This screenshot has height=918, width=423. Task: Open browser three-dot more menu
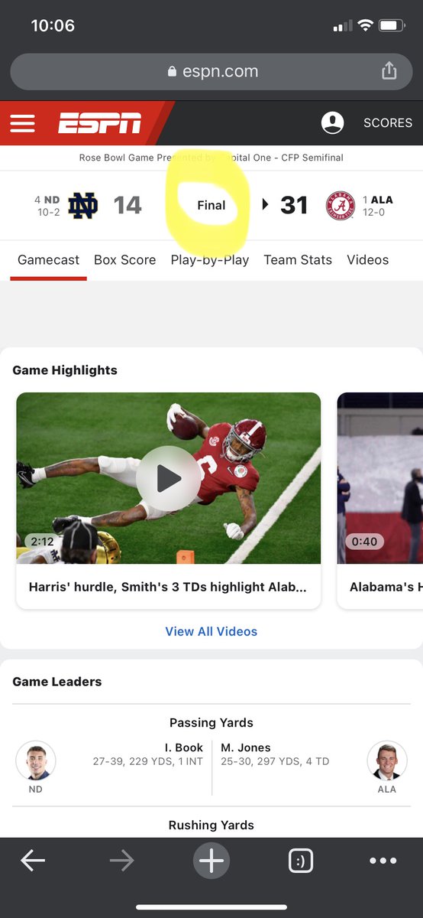[x=383, y=861]
